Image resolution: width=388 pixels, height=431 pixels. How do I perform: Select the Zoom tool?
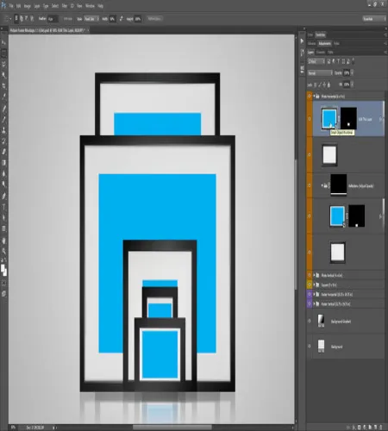point(3,251)
